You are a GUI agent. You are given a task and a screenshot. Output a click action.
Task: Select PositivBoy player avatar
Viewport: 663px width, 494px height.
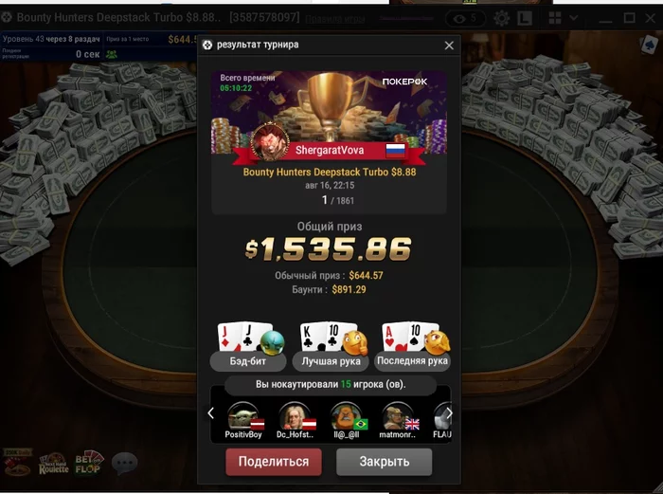click(243, 416)
